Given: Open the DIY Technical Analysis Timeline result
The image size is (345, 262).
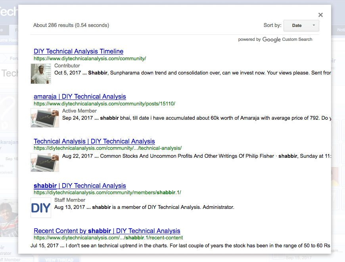Looking at the screenshot, I should 79,52.
